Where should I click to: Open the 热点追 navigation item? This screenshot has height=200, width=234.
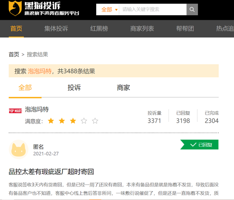tap(225, 28)
